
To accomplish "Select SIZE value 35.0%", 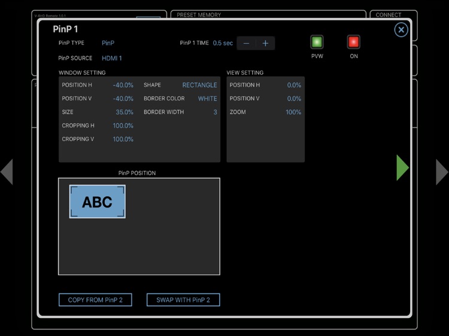I will [125, 112].
